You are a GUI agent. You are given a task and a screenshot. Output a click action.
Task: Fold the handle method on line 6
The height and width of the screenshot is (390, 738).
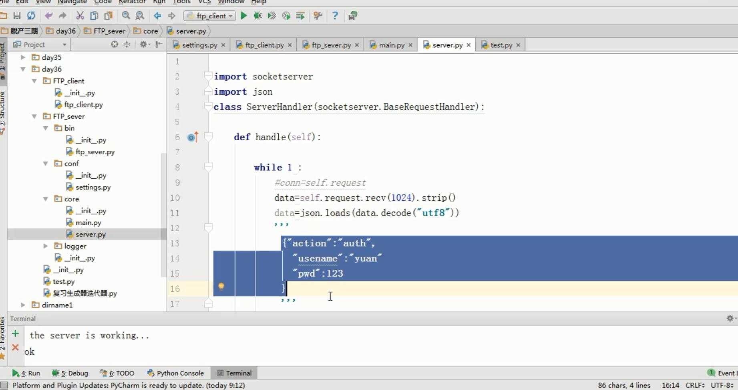tap(208, 137)
